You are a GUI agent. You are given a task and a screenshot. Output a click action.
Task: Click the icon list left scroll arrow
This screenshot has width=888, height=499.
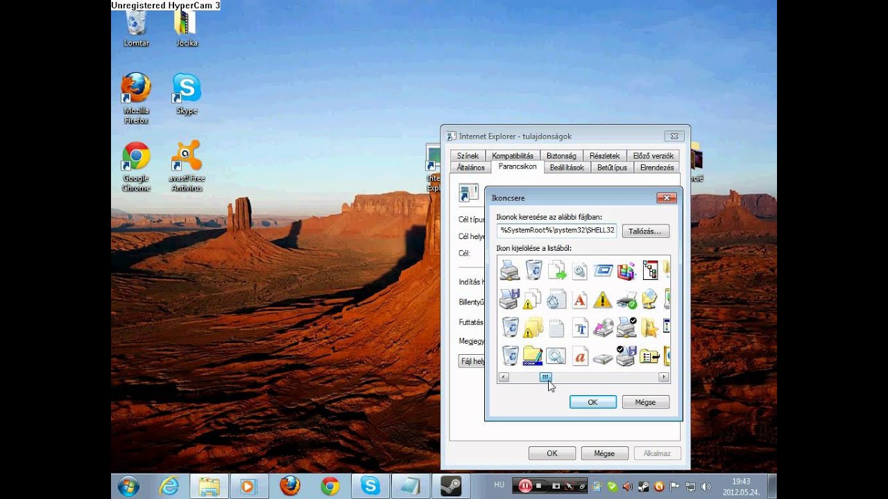pos(504,377)
